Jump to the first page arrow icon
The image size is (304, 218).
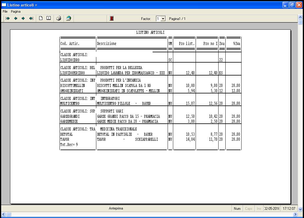(8, 19)
